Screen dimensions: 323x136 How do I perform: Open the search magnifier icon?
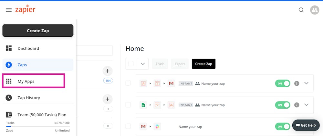[x=301, y=10]
